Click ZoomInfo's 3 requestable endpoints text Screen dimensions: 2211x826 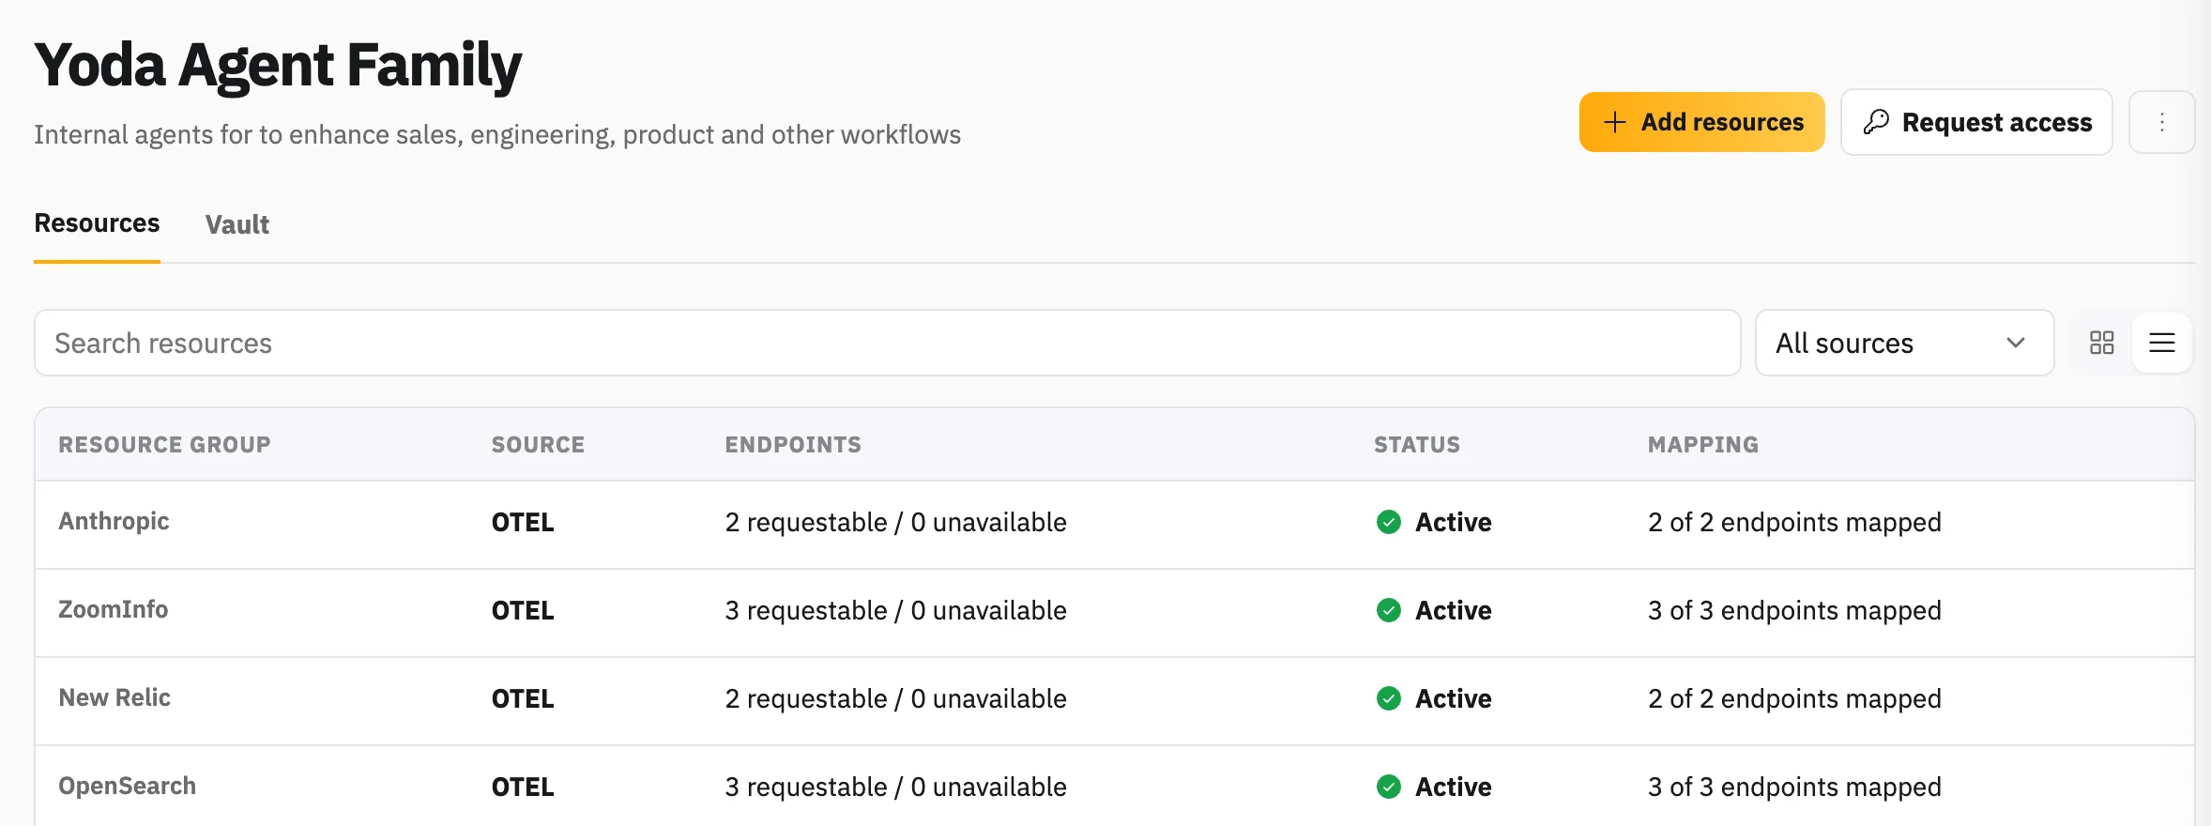tap(895, 610)
